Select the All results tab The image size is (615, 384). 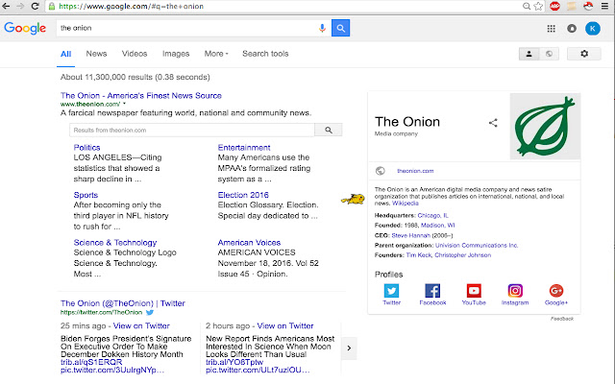coord(66,54)
